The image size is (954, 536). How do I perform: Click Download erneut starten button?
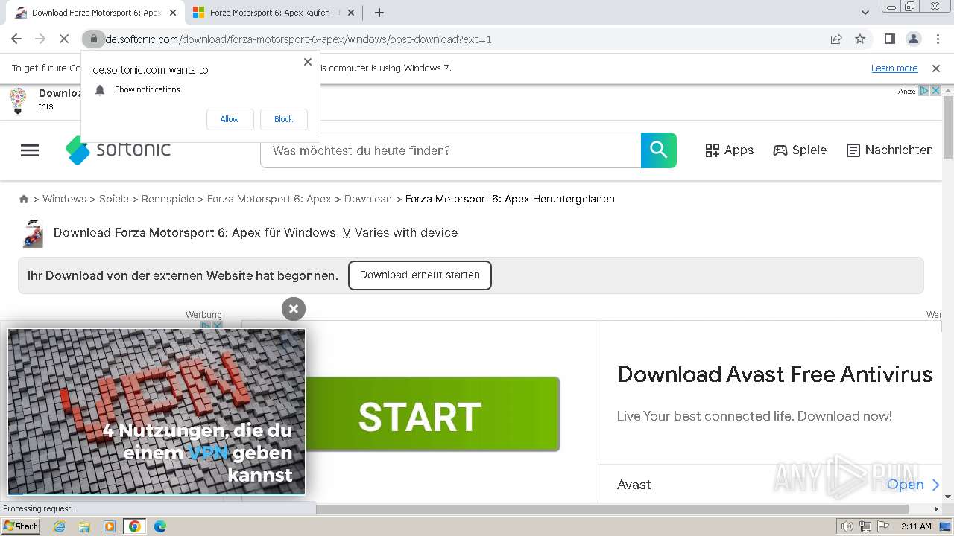click(x=420, y=275)
